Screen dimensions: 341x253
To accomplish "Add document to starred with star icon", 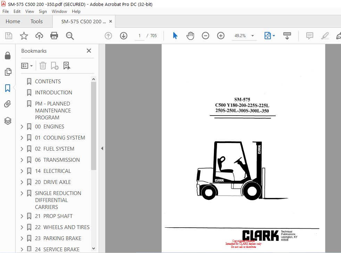I will [24, 36].
